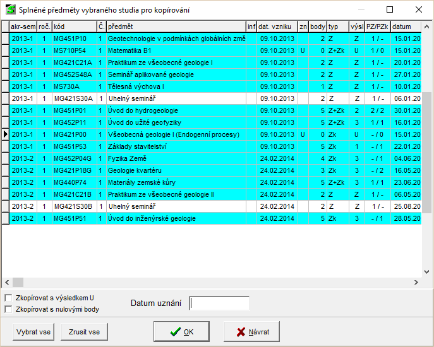Click the vertical scrollbar up arrow

point(426,26)
